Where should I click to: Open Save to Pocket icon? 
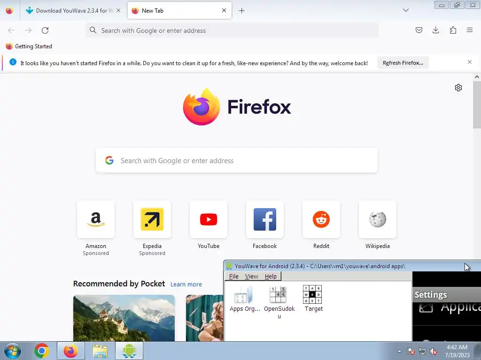(x=419, y=30)
